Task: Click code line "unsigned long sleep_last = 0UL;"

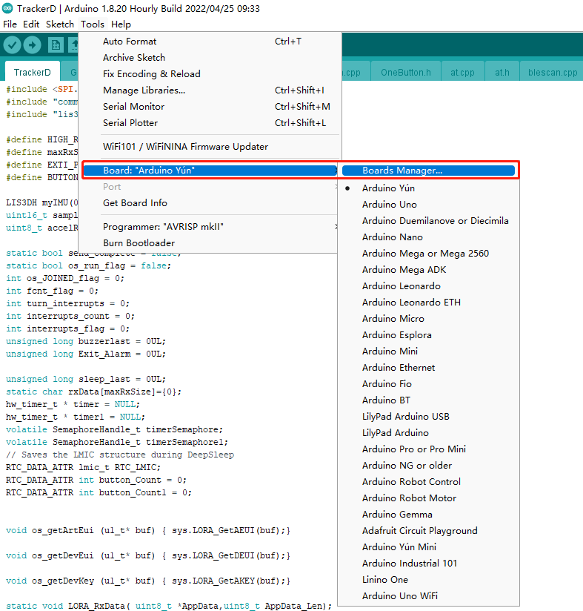Action: click(86, 379)
